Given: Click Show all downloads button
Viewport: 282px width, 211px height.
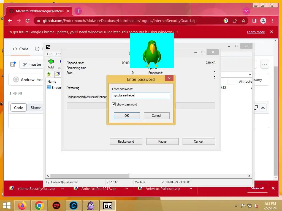Looking at the screenshot, I should [257, 188].
